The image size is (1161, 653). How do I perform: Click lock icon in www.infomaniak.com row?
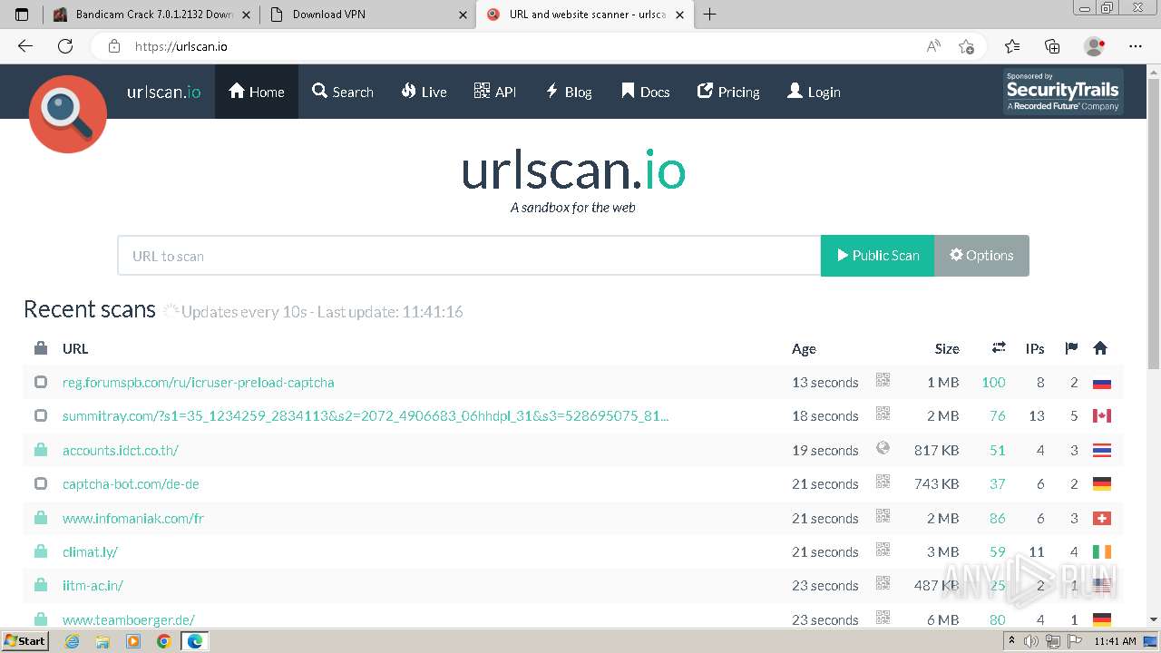coord(41,518)
